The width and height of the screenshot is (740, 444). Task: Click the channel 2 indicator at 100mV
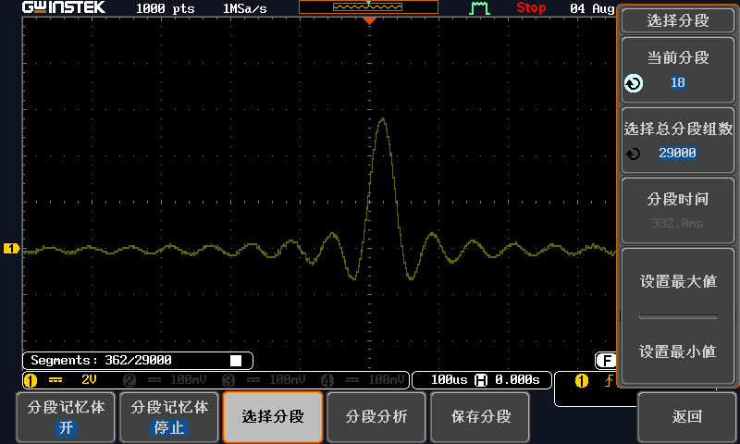click(164, 380)
